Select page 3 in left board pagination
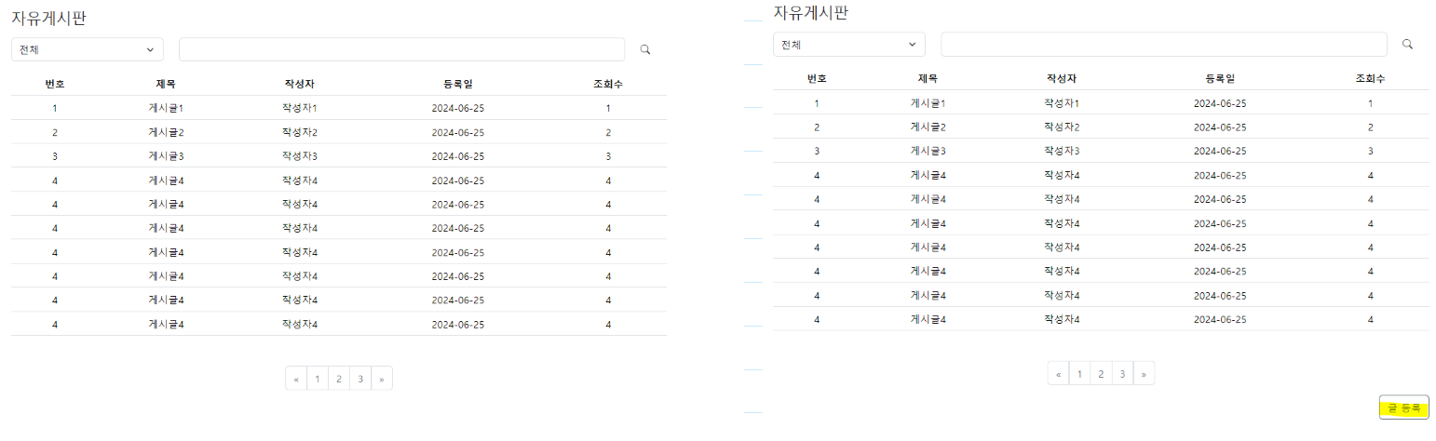This screenshot has width=1436, height=441. 360,379
